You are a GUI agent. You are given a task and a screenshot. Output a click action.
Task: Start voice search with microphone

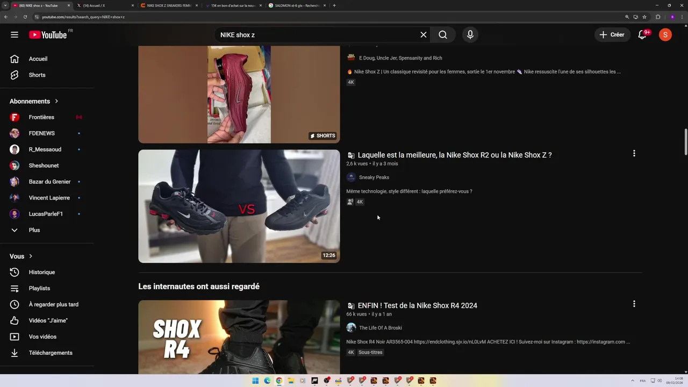click(470, 35)
